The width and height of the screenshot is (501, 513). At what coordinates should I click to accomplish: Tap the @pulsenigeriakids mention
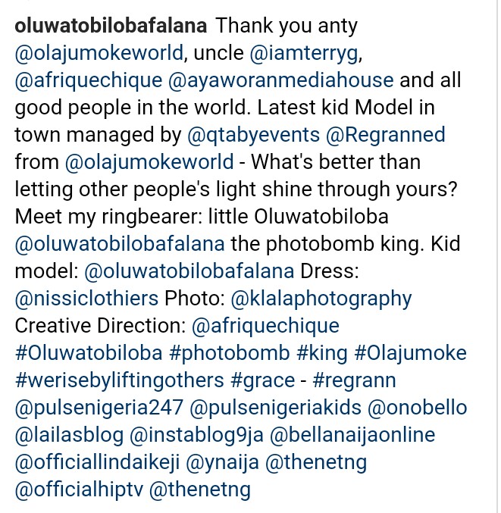pyautogui.click(x=274, y=408)
